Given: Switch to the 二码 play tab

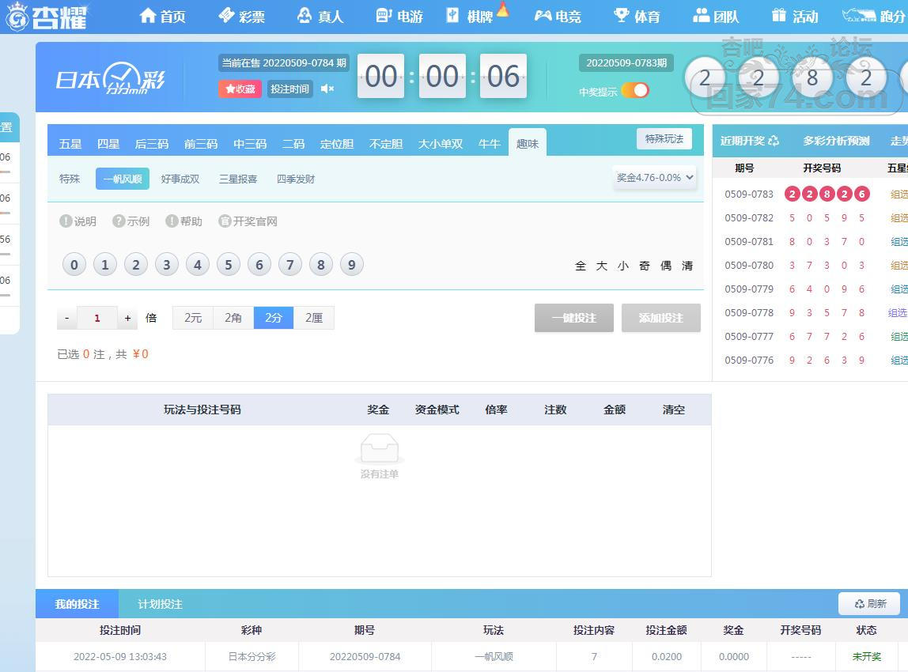Looking at the screenshot, I should pos(293,144).
